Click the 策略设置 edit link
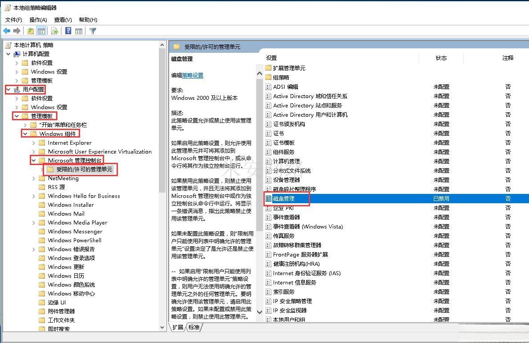The image size is (529, 343). 193,75
